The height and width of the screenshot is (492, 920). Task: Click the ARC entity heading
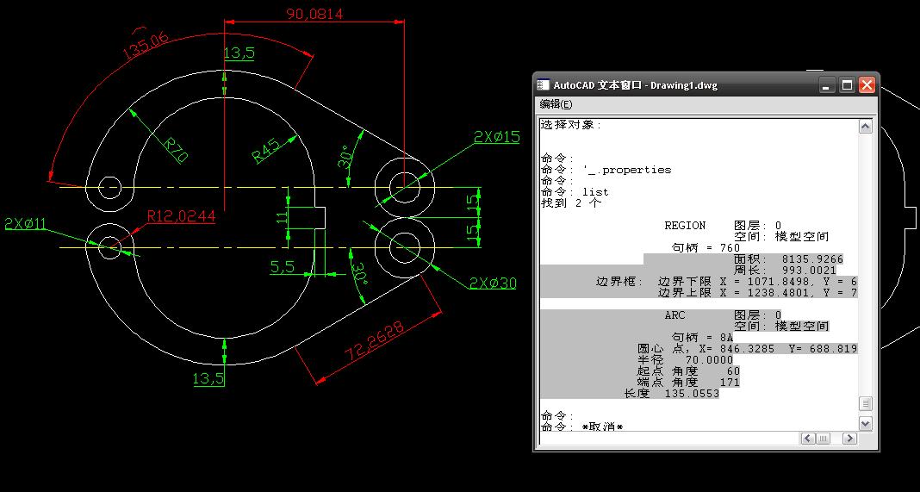coord(674,315)
